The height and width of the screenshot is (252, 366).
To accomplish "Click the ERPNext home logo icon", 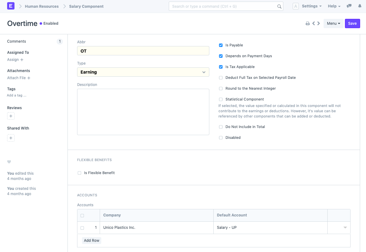I will 11,6.
